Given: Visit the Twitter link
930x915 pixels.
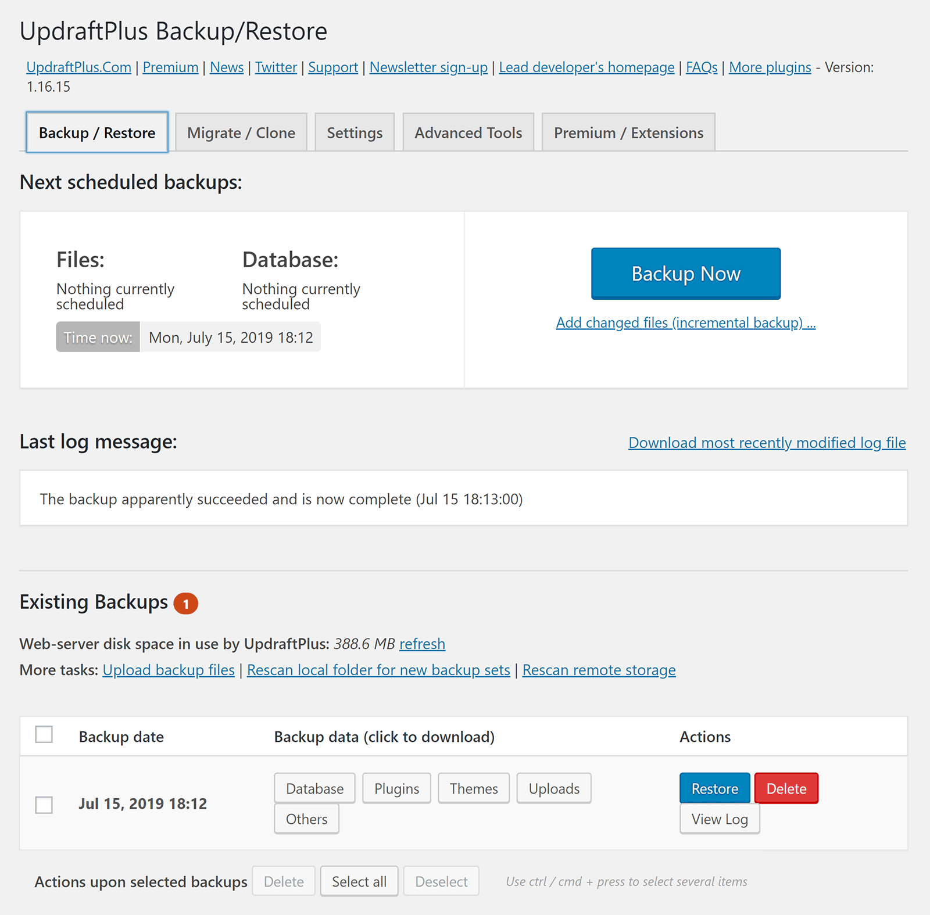Looking at the screenshot, I should (x=276, y=67).
